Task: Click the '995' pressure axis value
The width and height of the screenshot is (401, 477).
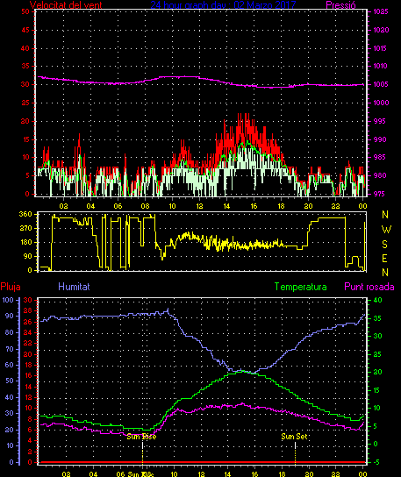Action: coord(380,121)
